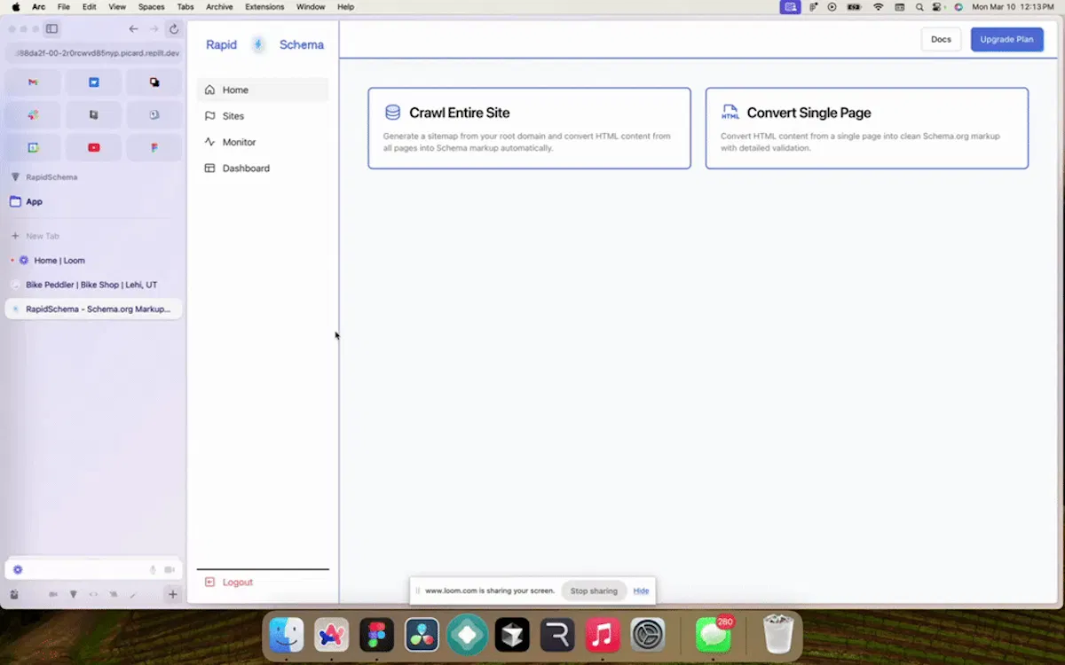Screen dimensions: 1065x665
Task: Add a new item with bottom plus button
Action: [x=173, y=594]
